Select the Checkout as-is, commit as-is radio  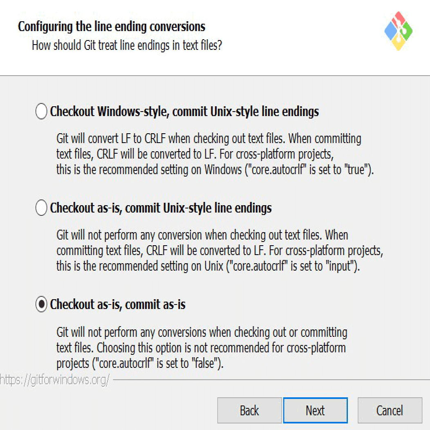coord(41,305)
